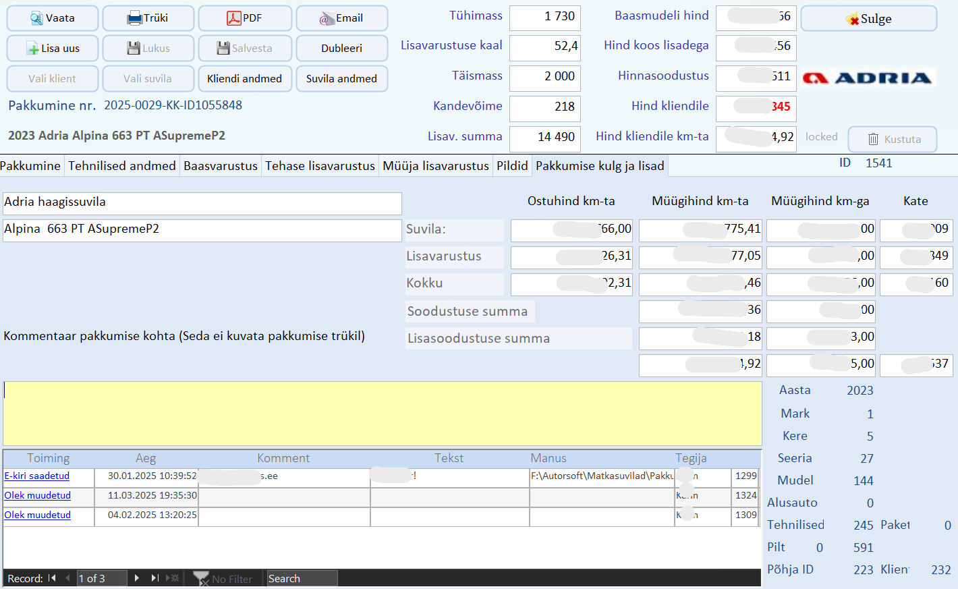This screenshot has height=589, width=958.
Task: Click the No Filter indicator
Action: pos(223,579)
